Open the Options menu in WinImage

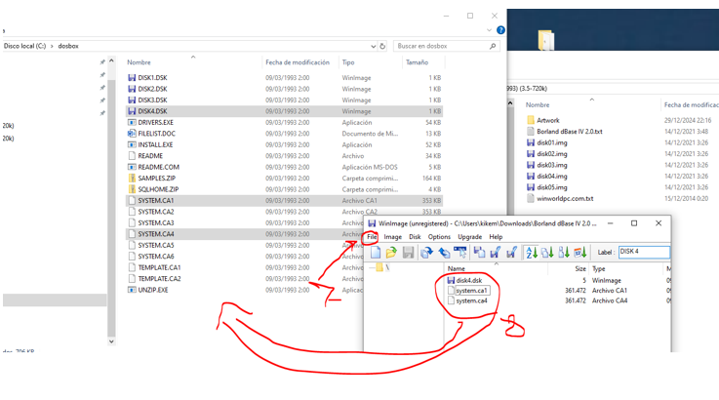(x=439, y=237)
